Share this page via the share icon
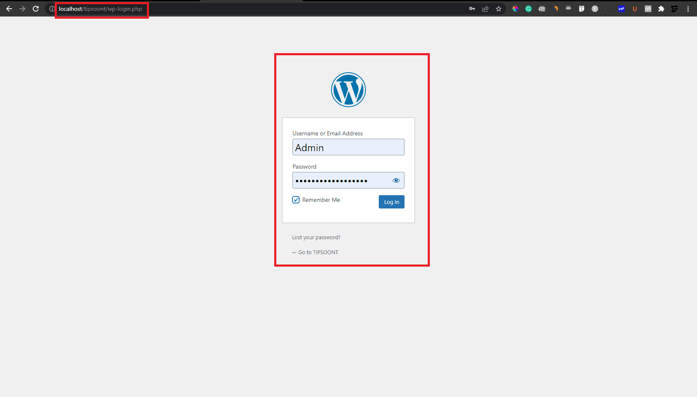The image size is (697, 397). (x=485, y=9)
